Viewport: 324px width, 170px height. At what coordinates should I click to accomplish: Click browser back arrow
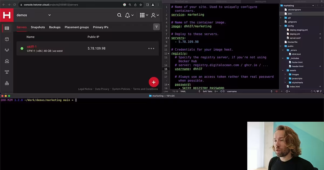coord(3,5)
